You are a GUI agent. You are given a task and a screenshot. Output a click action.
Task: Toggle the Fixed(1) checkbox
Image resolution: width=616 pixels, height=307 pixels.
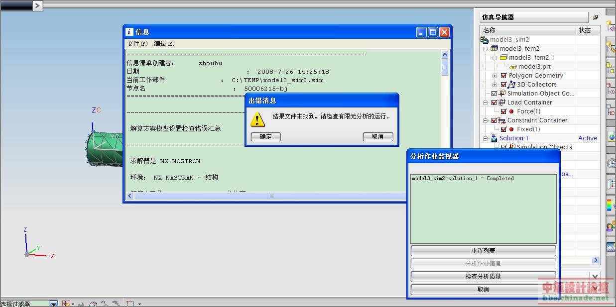tap(503, 129)
